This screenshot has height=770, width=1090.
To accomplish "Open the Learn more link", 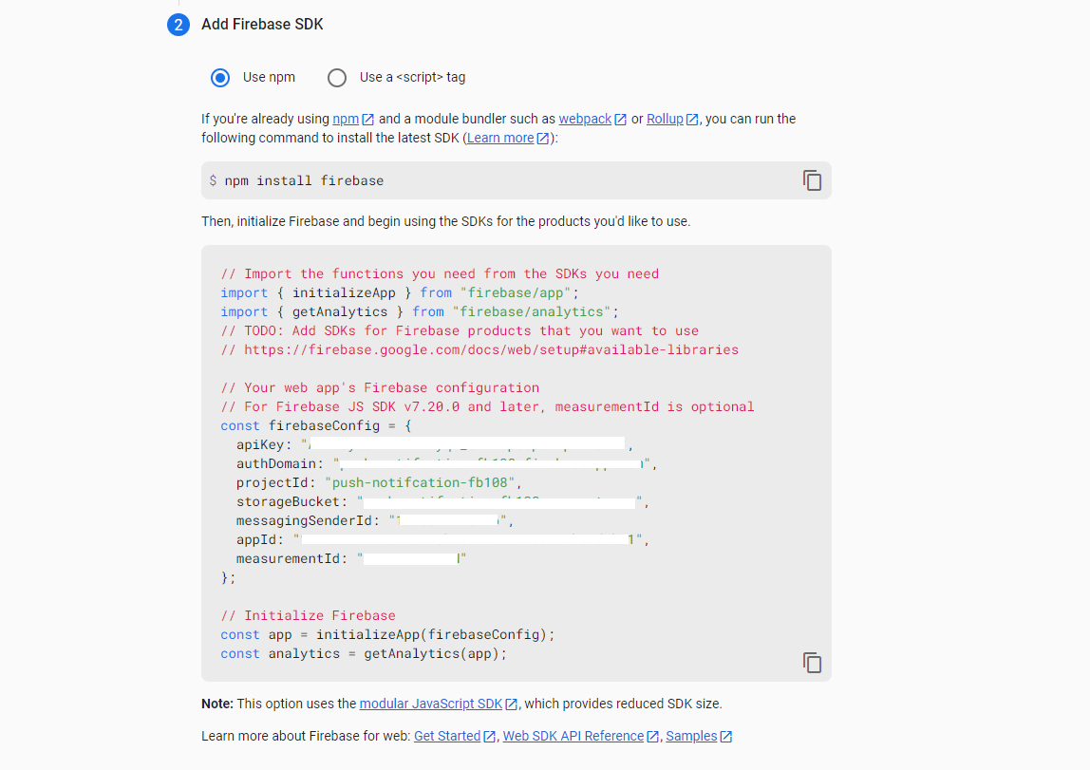I will 500,138.
